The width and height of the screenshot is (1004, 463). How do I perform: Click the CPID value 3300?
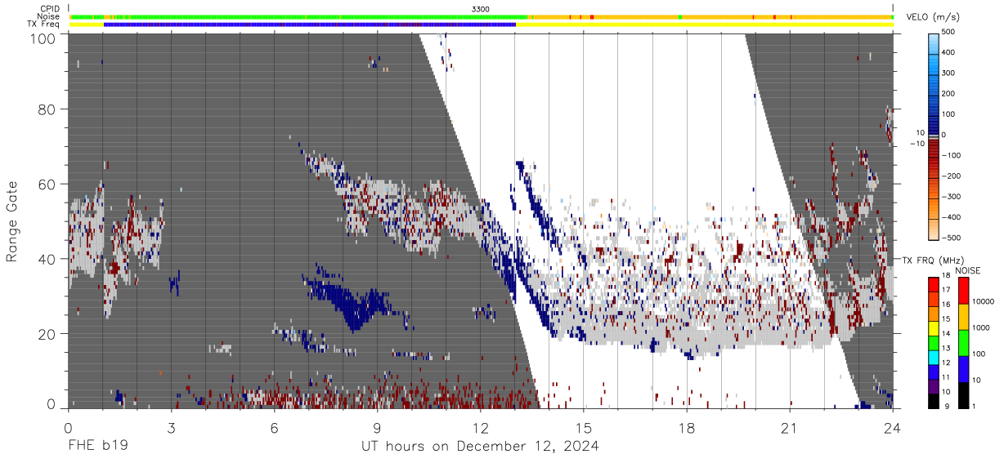[481, 9]
